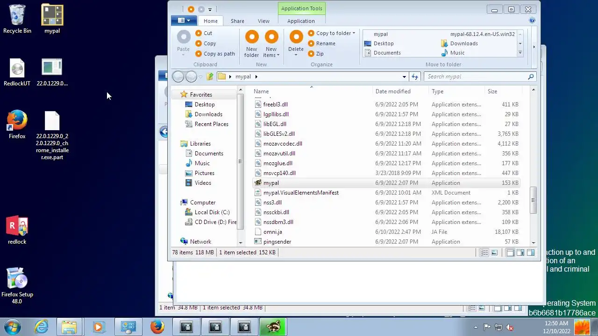The height and width of the screenshot is (336, 598).
Task: Click the Rename icon in Organize group
Action: pos(312,43)
